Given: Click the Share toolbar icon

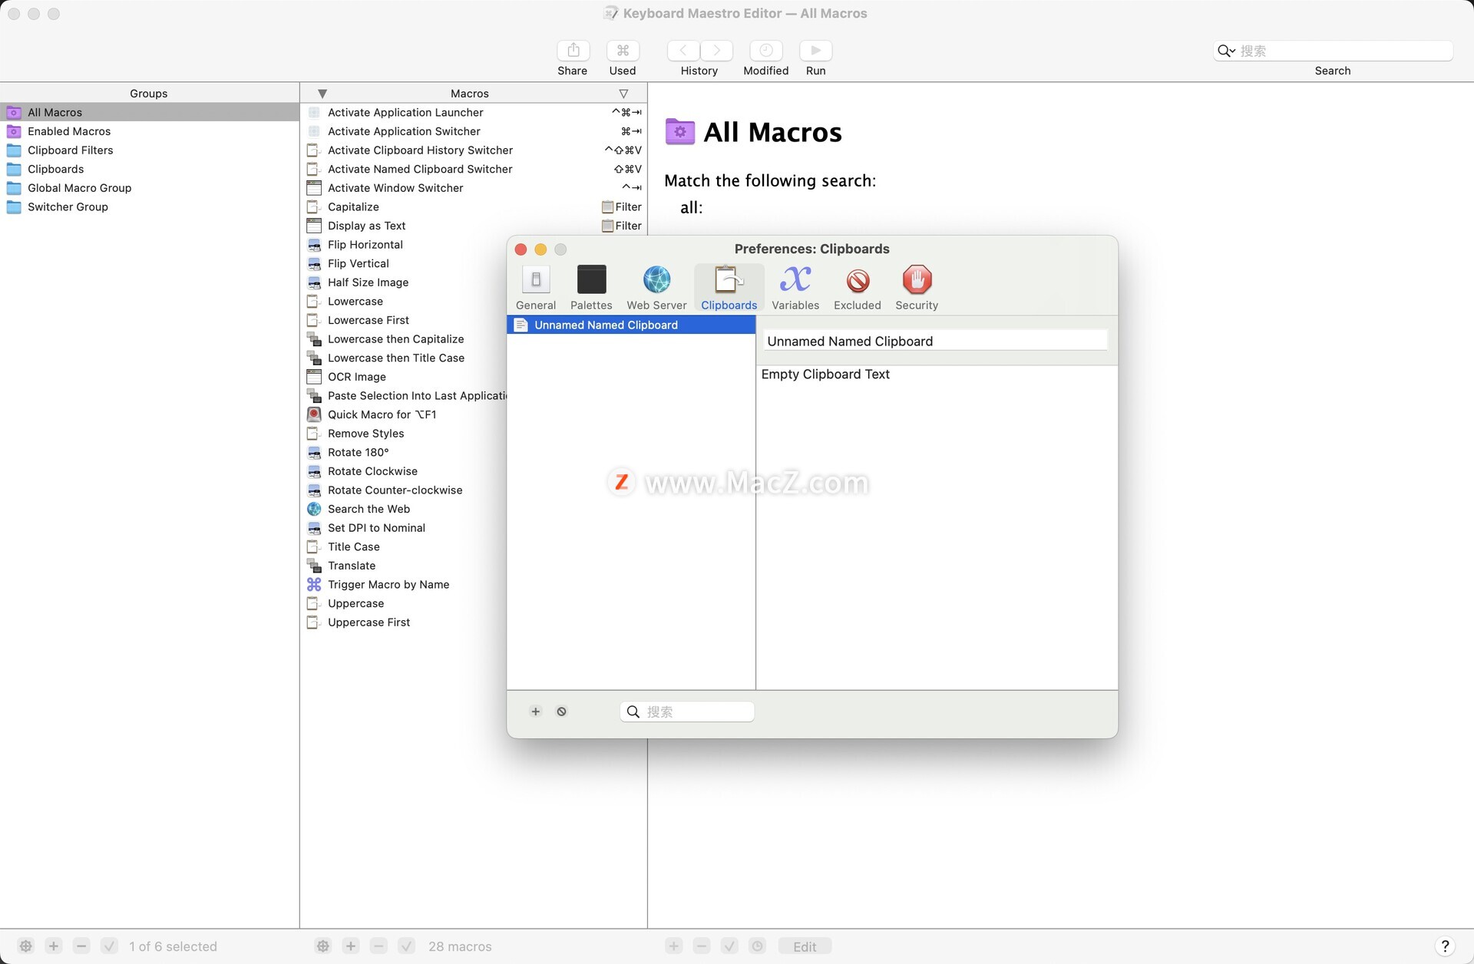Looking at the screenshot, I should pos(573,51).
